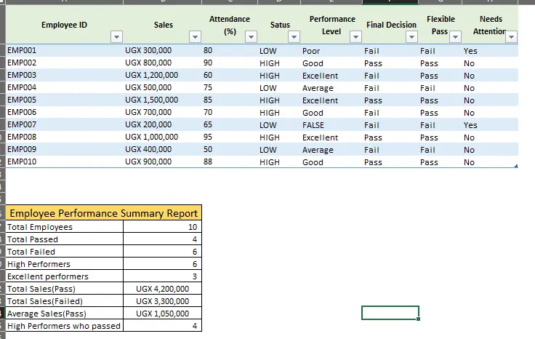Click the UGX 500,000 sales cell
Image resolution: width=535 pixels, height=339 pixels.
[162, 87]
